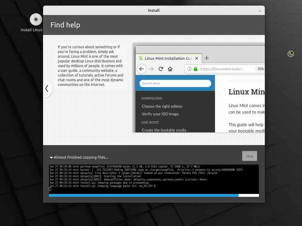The height and width of the screenshot is (226, 302).
Task: Click log line 'keeping language packs for: en_US.UTF-8'
Action: [x=127, y=186]
